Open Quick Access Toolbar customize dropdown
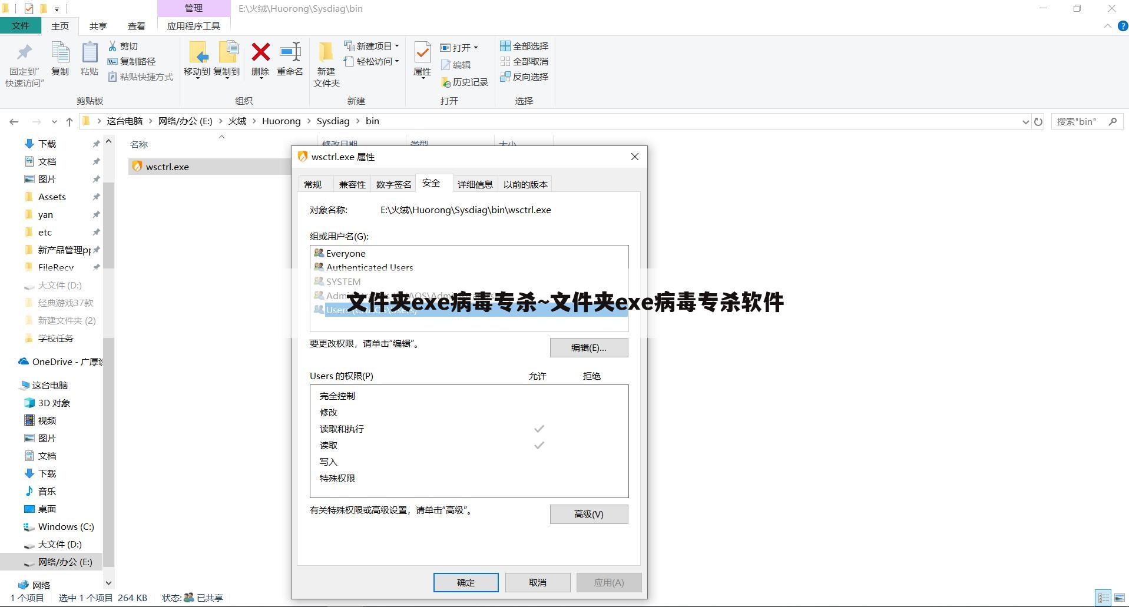The width and height of the screenshot is (1129, 607). [57, 9]
